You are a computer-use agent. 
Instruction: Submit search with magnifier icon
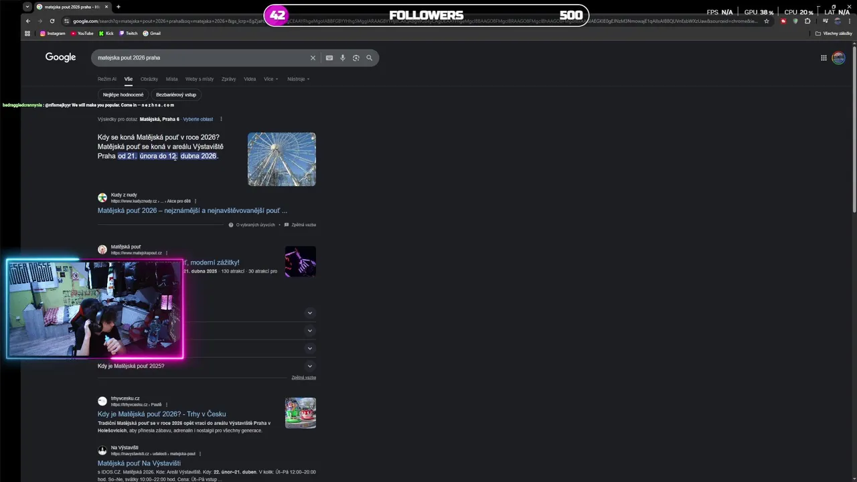369,58
